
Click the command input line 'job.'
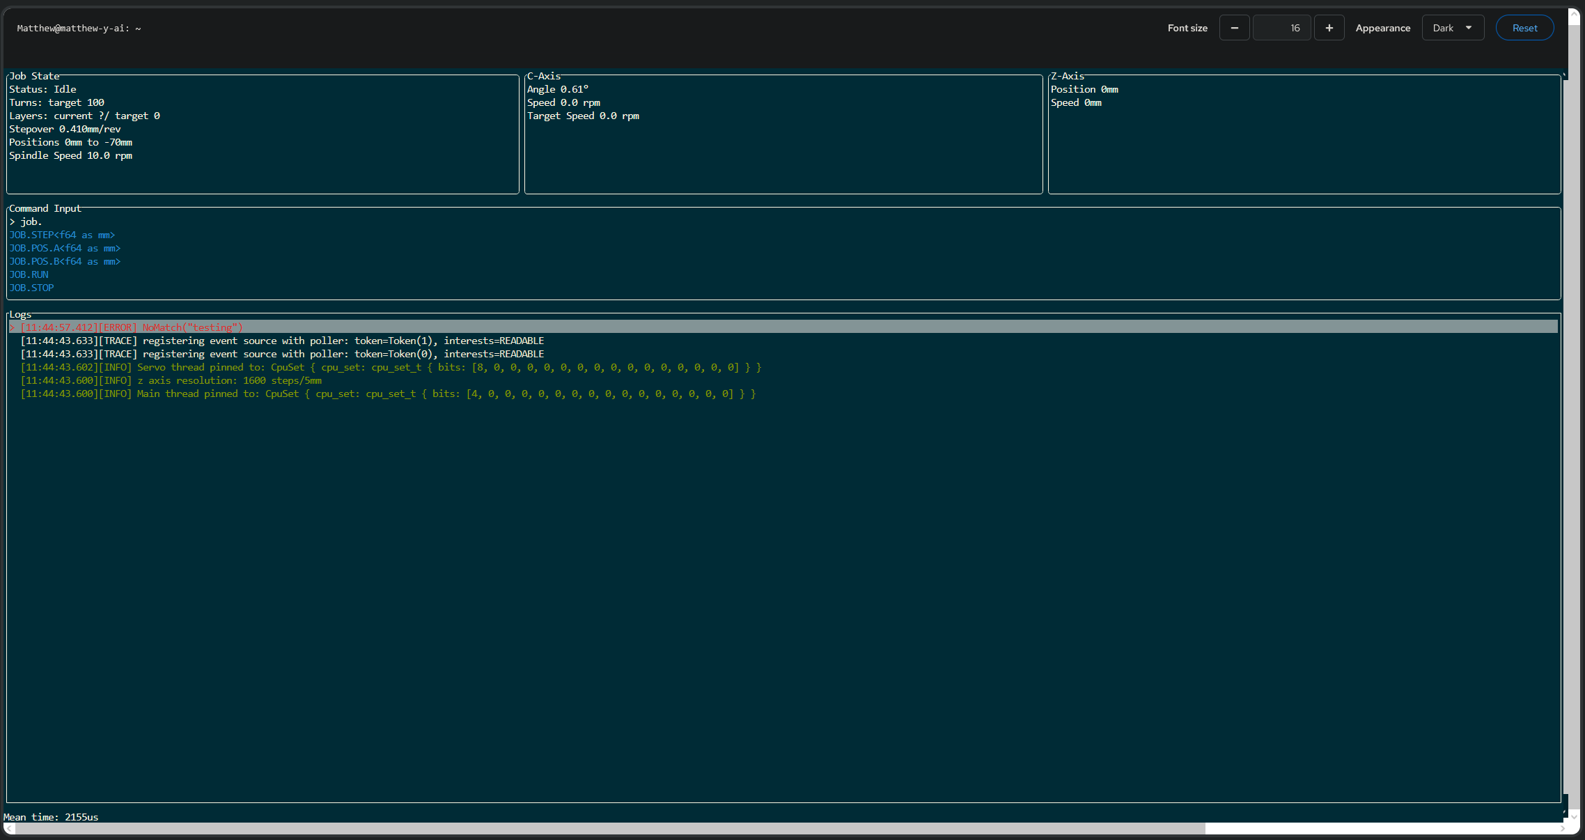click(26, 221)
